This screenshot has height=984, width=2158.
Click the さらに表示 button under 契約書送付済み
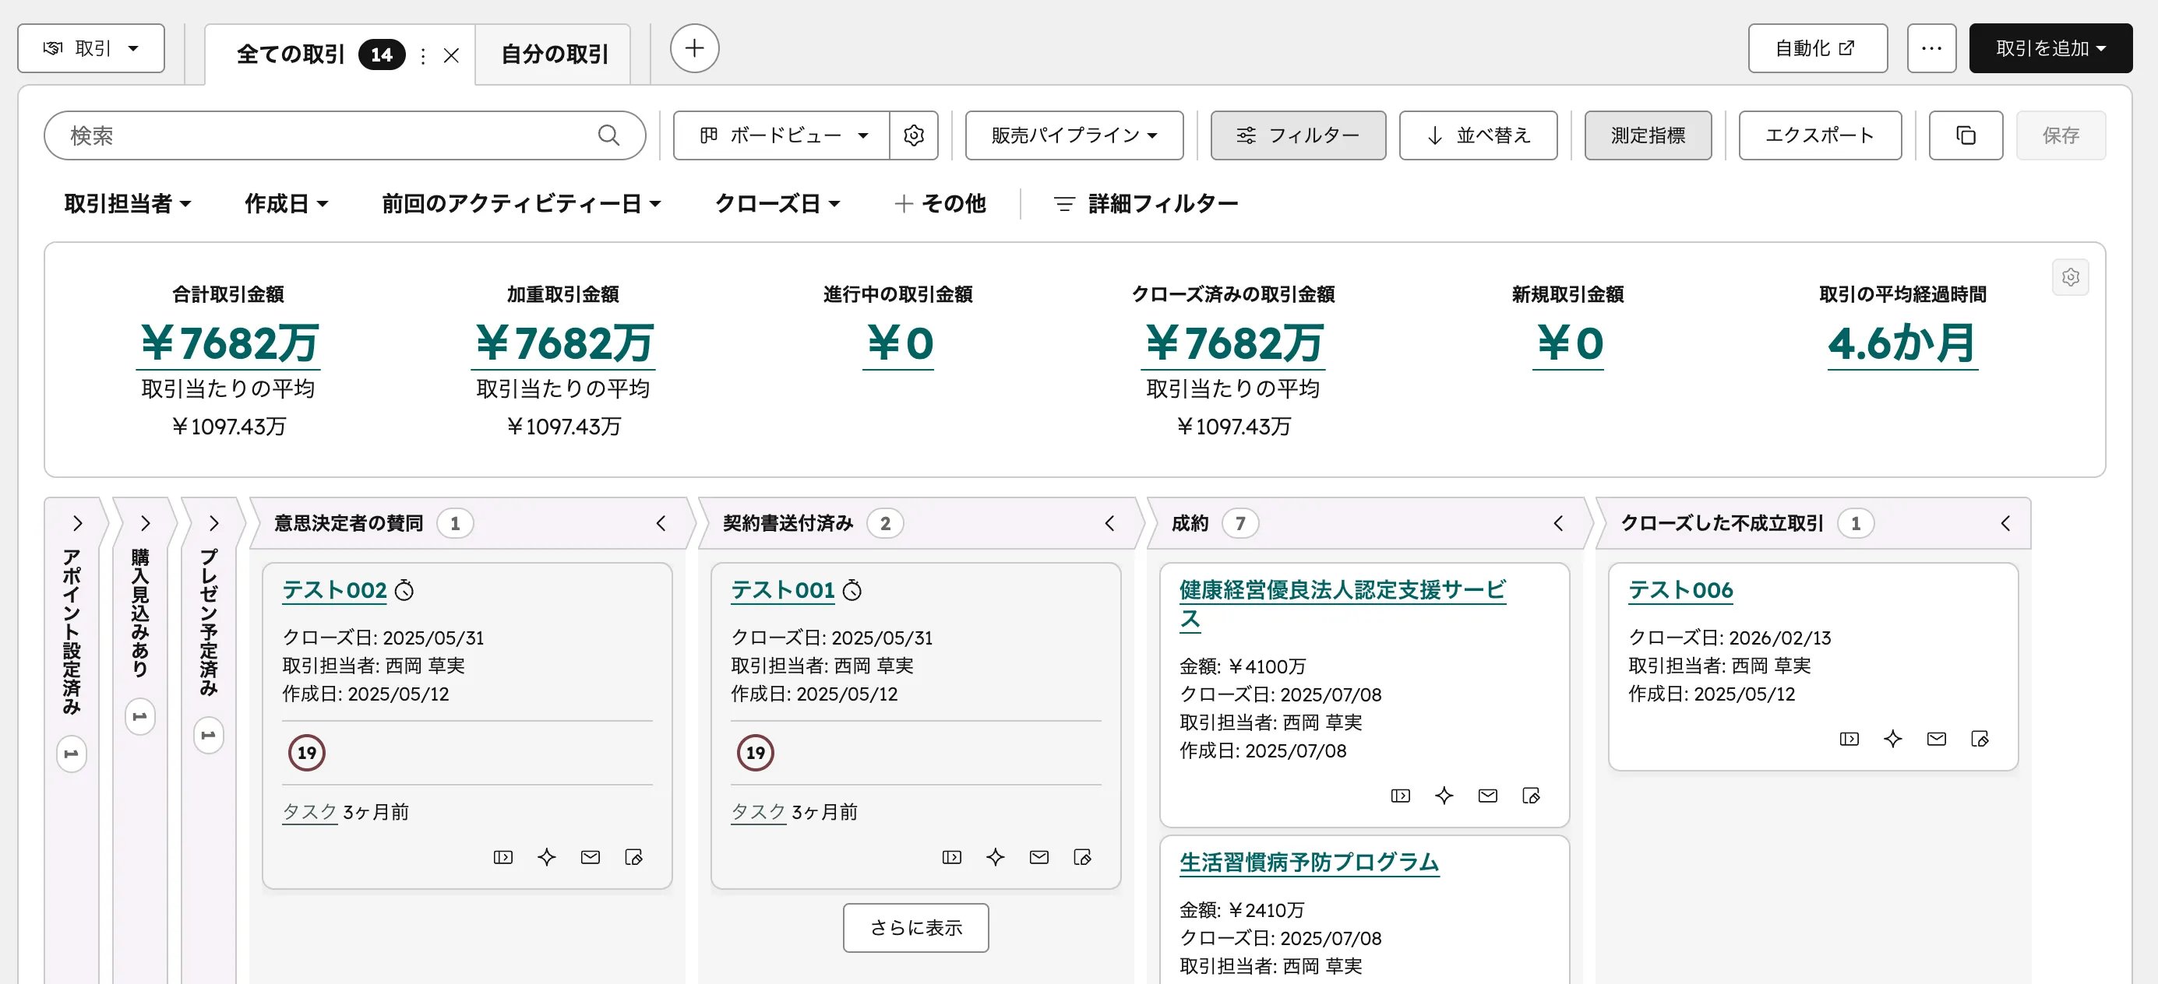pyautogui.click(x=915, y=927)
